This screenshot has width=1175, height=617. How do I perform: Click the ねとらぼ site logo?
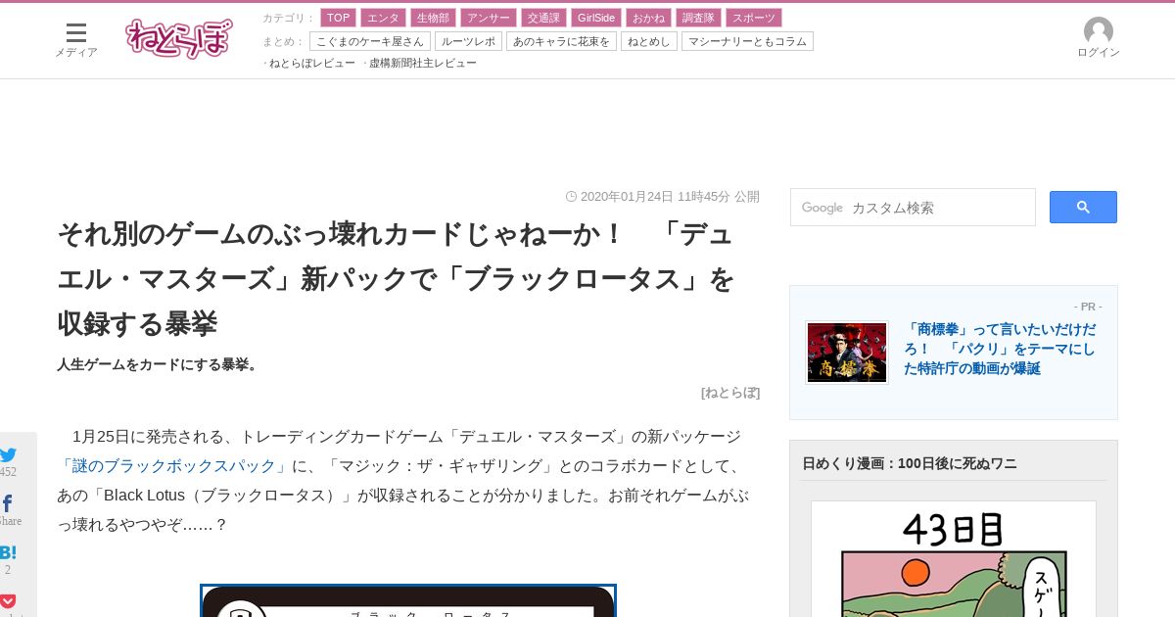tap(179, 39)
